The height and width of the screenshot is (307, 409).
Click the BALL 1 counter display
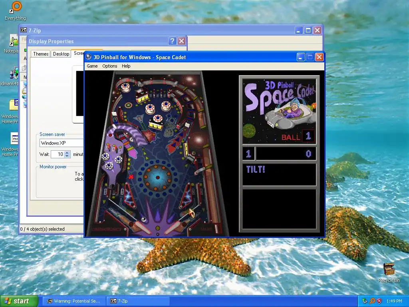[298, 136]
